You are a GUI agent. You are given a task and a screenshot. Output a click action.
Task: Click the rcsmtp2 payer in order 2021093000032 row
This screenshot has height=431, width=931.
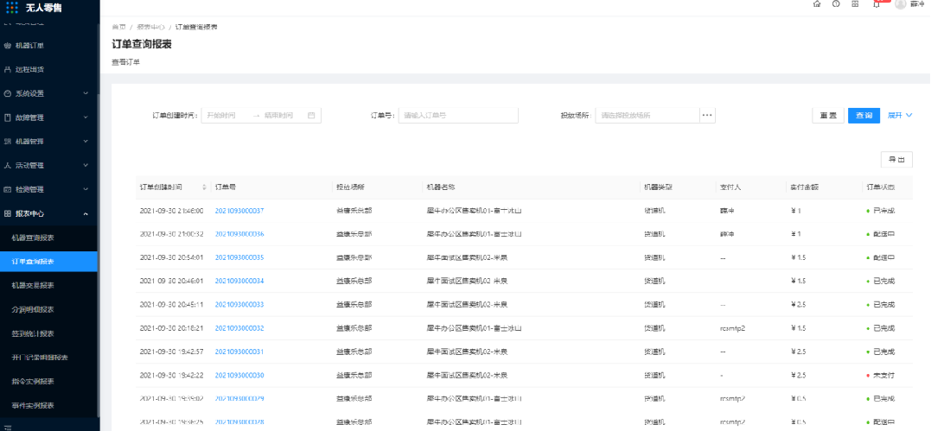733,328
